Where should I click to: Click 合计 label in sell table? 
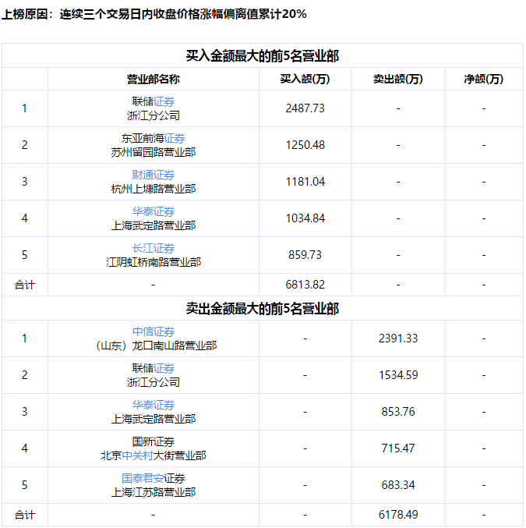[x=25, y=515]
